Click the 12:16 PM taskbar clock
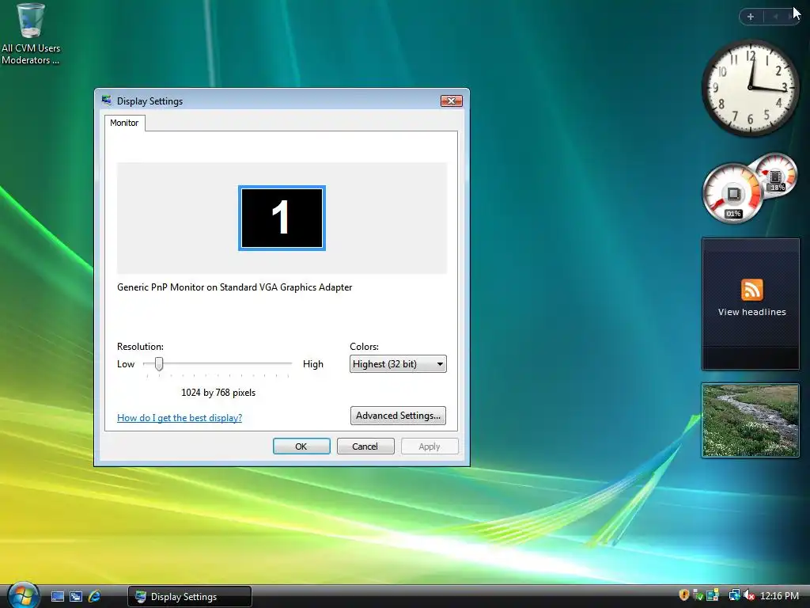 pos(779,596)
